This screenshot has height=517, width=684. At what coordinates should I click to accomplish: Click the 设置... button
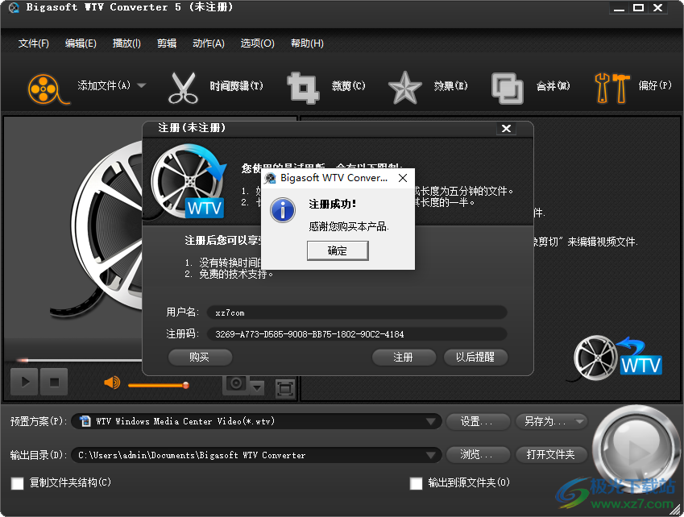(x=478, y=421)
